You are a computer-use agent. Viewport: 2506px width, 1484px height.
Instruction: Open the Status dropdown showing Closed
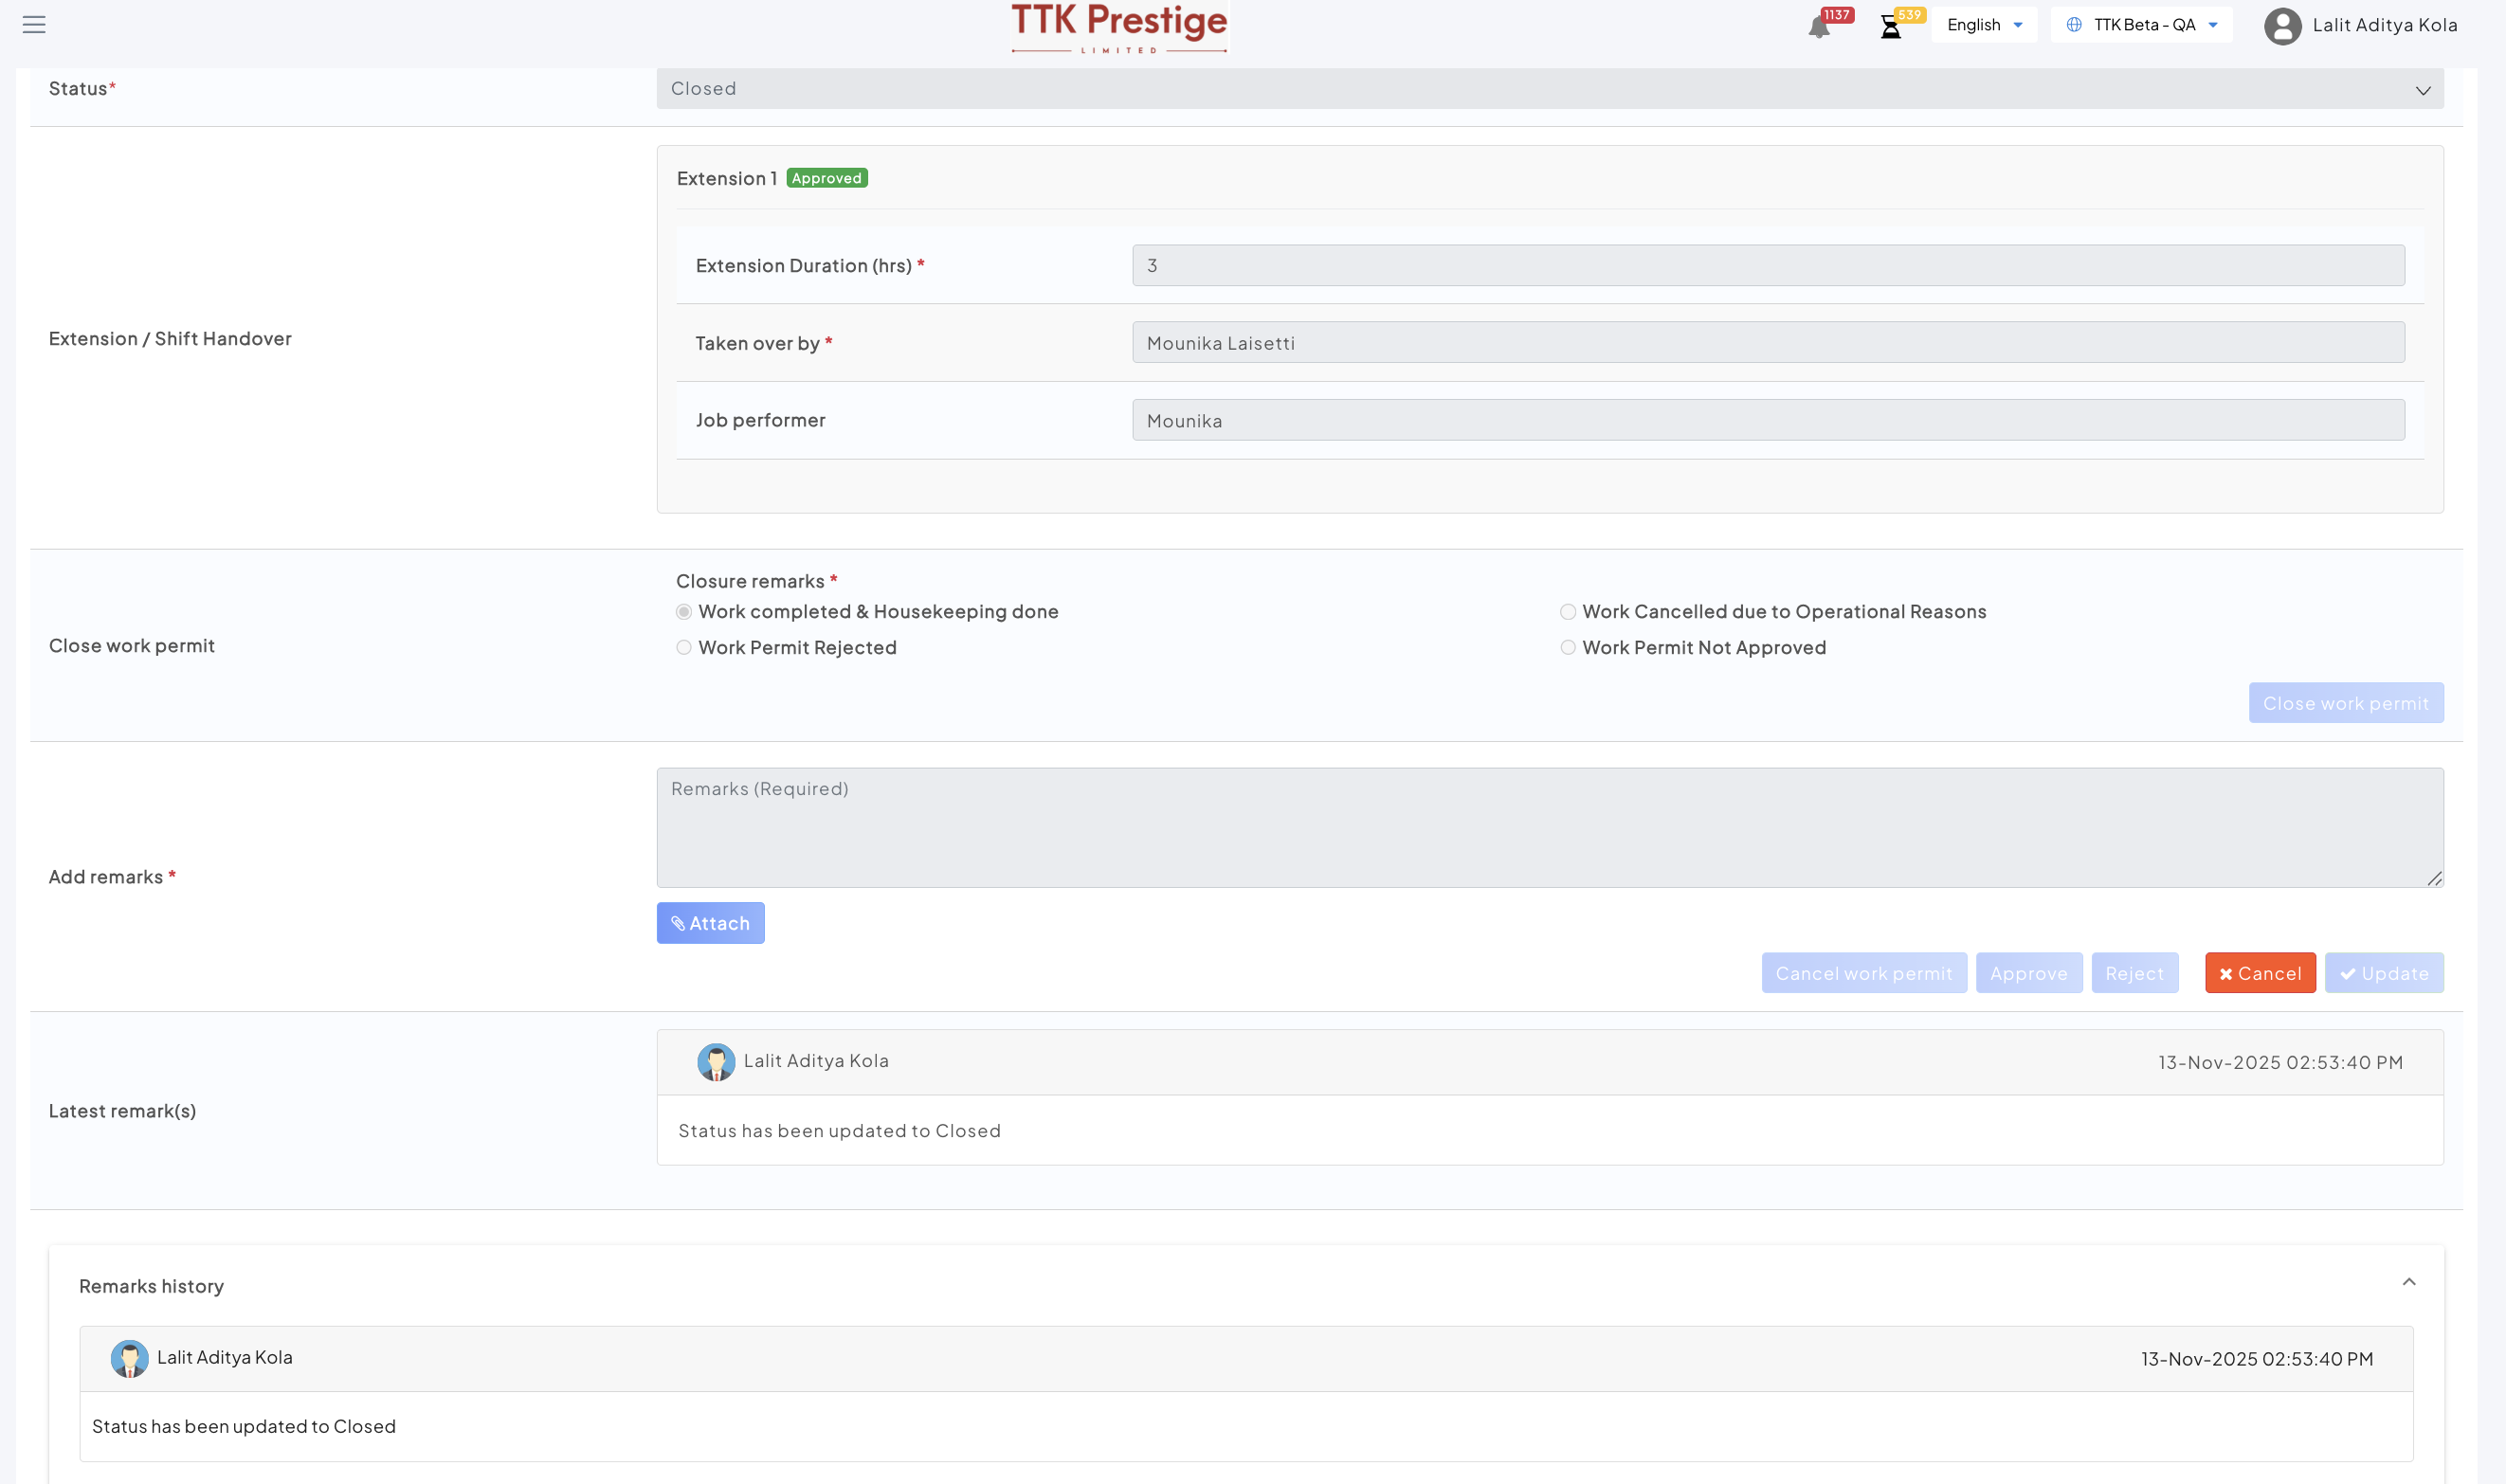[x=1549, y=89]
